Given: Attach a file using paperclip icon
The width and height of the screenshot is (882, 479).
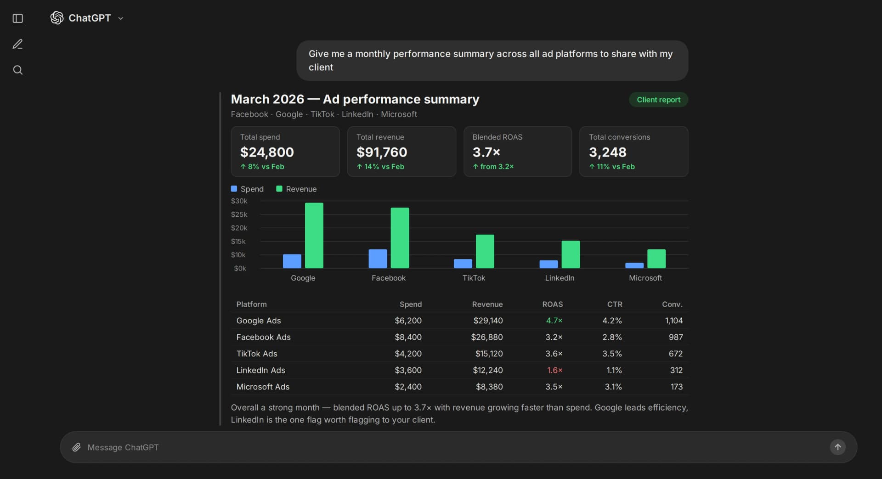Looking at the screenshot, I should 77,447.
